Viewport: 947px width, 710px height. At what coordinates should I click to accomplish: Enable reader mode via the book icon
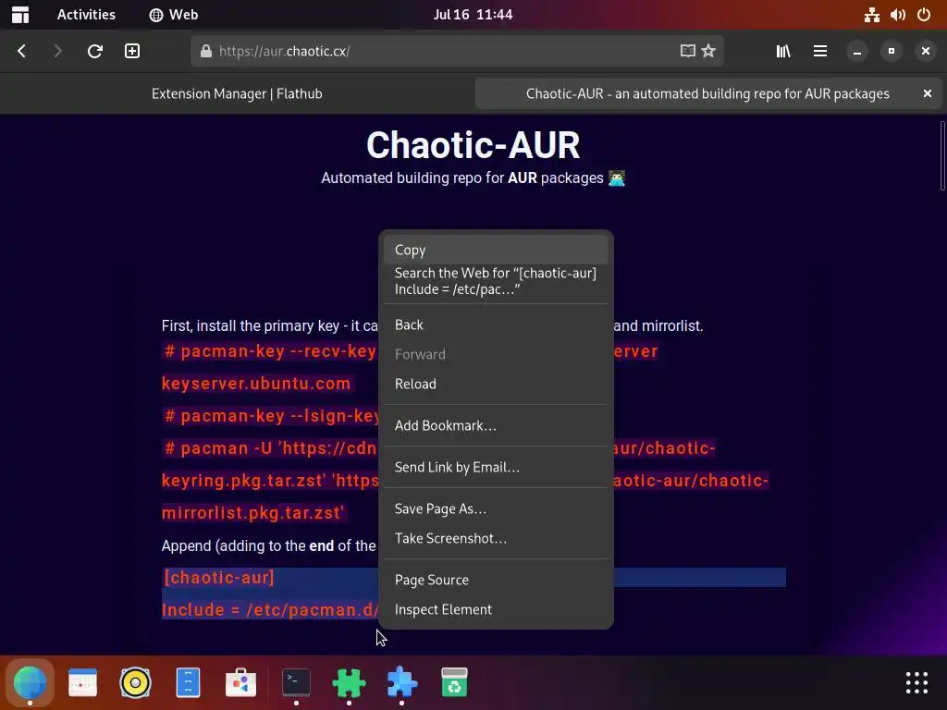click(687, 52)
